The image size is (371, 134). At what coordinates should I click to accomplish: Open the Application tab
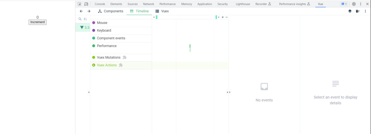[205, 4]
